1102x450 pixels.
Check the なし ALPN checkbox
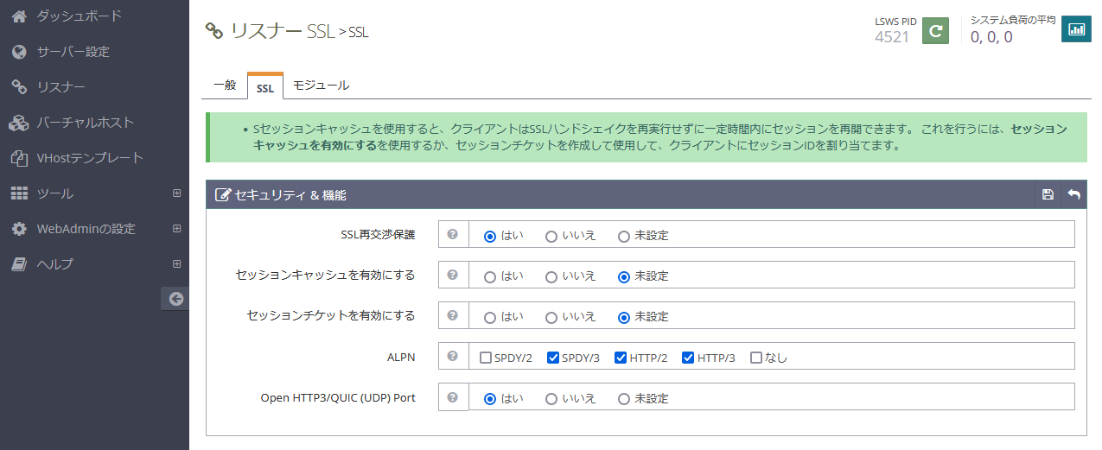pyautogui.click(x=756, y=357)
